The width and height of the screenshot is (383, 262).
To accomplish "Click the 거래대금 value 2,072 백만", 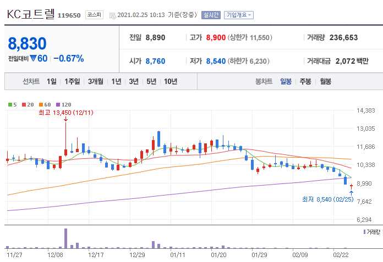I will point(352,61).
